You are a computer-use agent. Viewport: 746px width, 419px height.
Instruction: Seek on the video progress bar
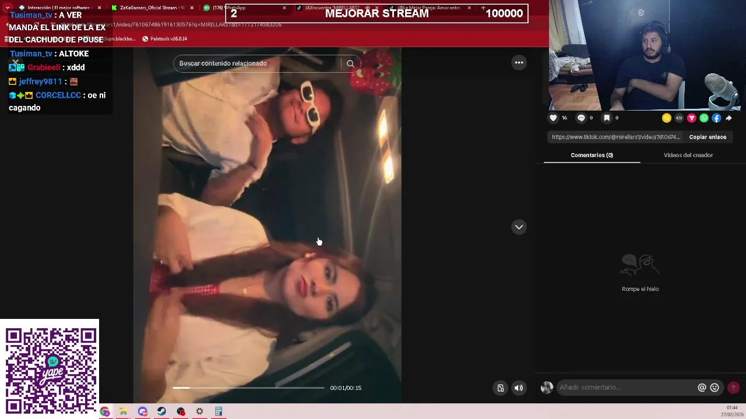click(x=248, y=388)
